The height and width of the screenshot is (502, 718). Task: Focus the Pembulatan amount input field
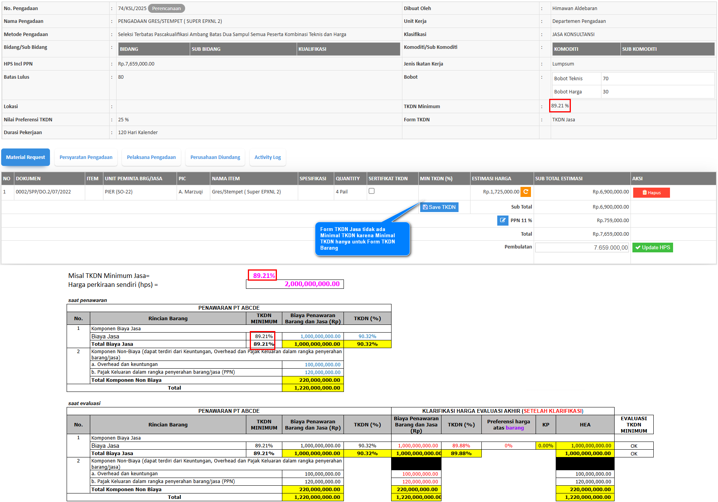coord(582,248)
